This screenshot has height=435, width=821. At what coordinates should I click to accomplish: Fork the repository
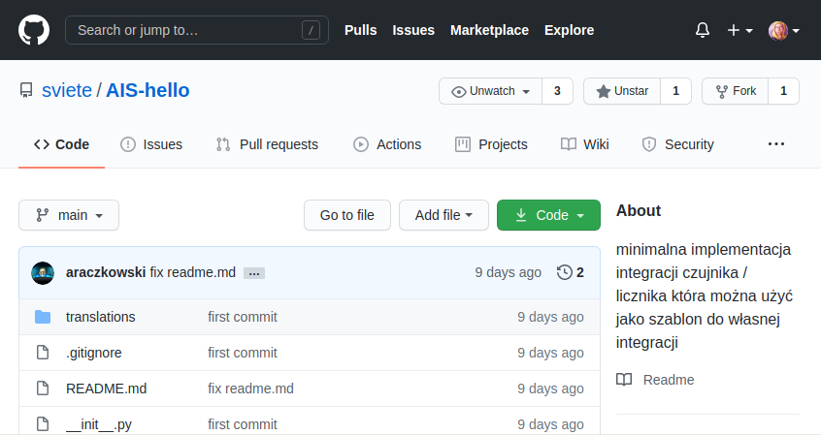pyautogui.click(x=736, y=91)
